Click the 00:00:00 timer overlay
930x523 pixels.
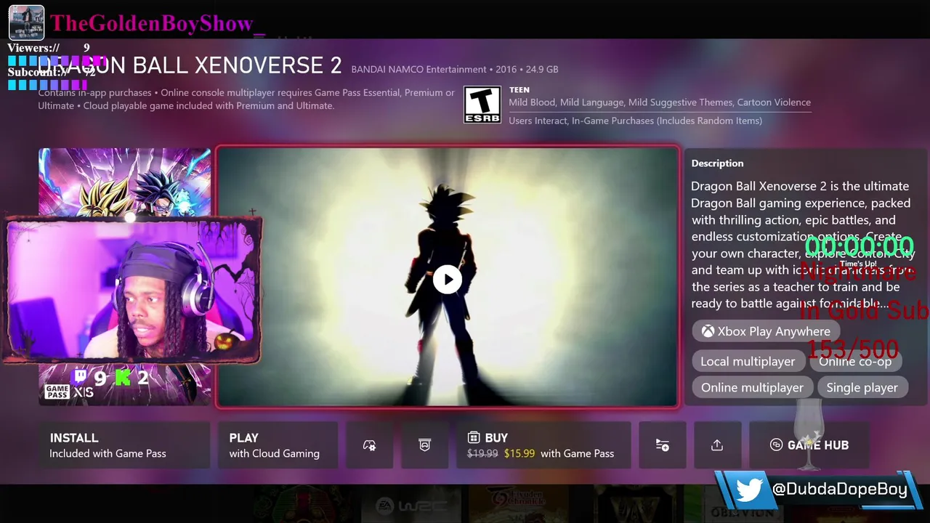pyautogui.click(x=859, y=246)
